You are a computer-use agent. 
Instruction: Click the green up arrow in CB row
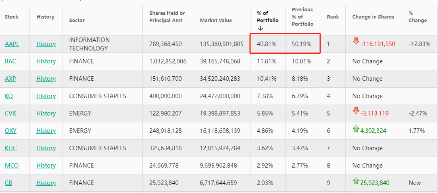356,180
